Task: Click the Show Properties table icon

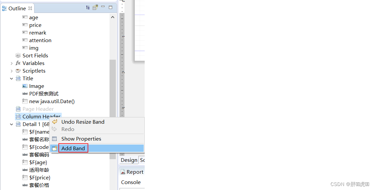Action: click(x=54, y=139)
